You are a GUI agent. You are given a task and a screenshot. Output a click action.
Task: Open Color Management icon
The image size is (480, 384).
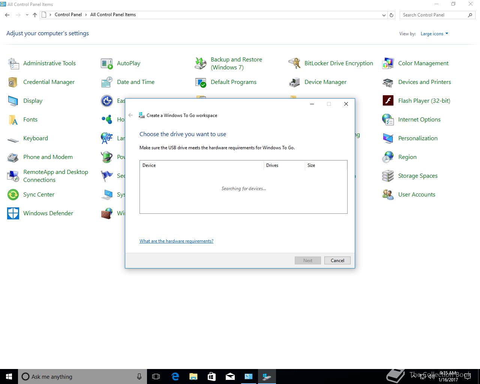click(388, 63)
